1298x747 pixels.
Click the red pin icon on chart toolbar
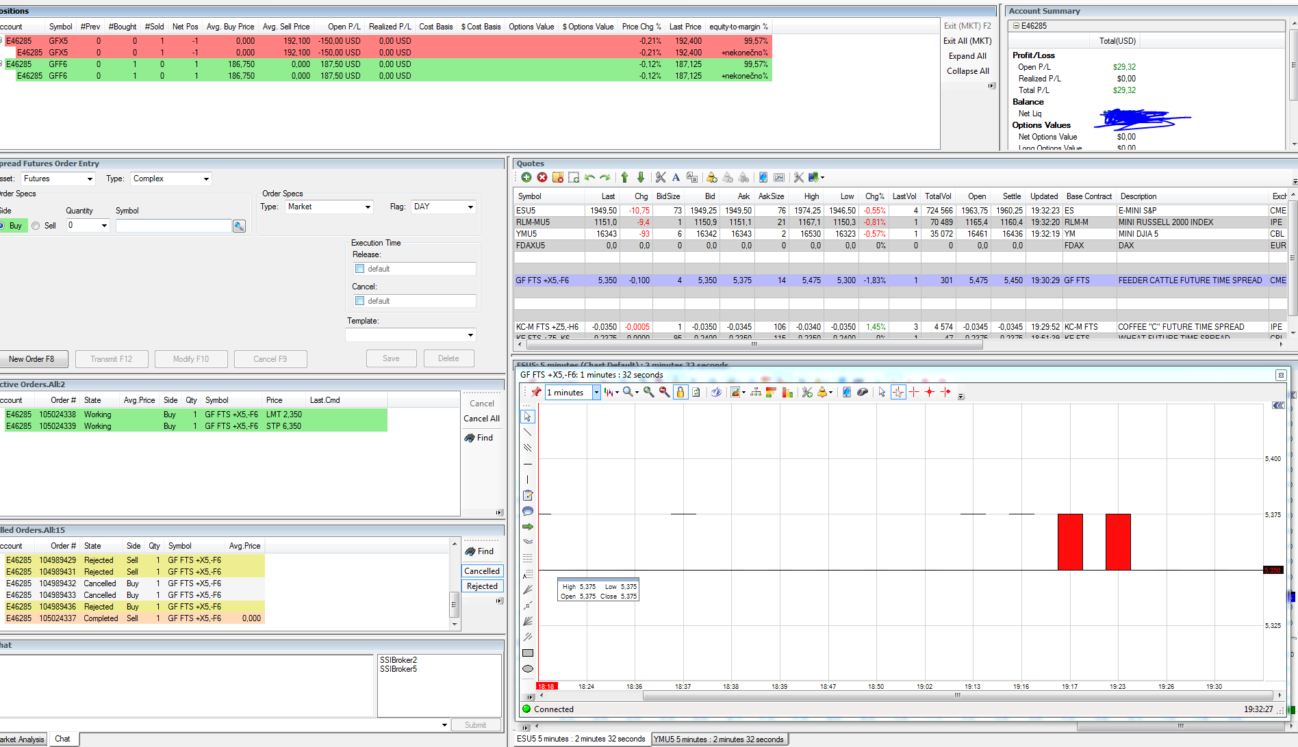tap(536, 392)
